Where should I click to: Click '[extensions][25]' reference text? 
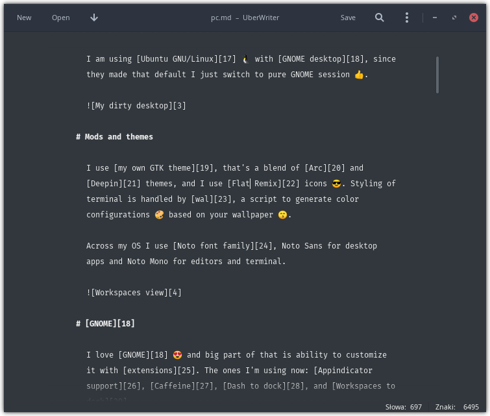point(159,371)
